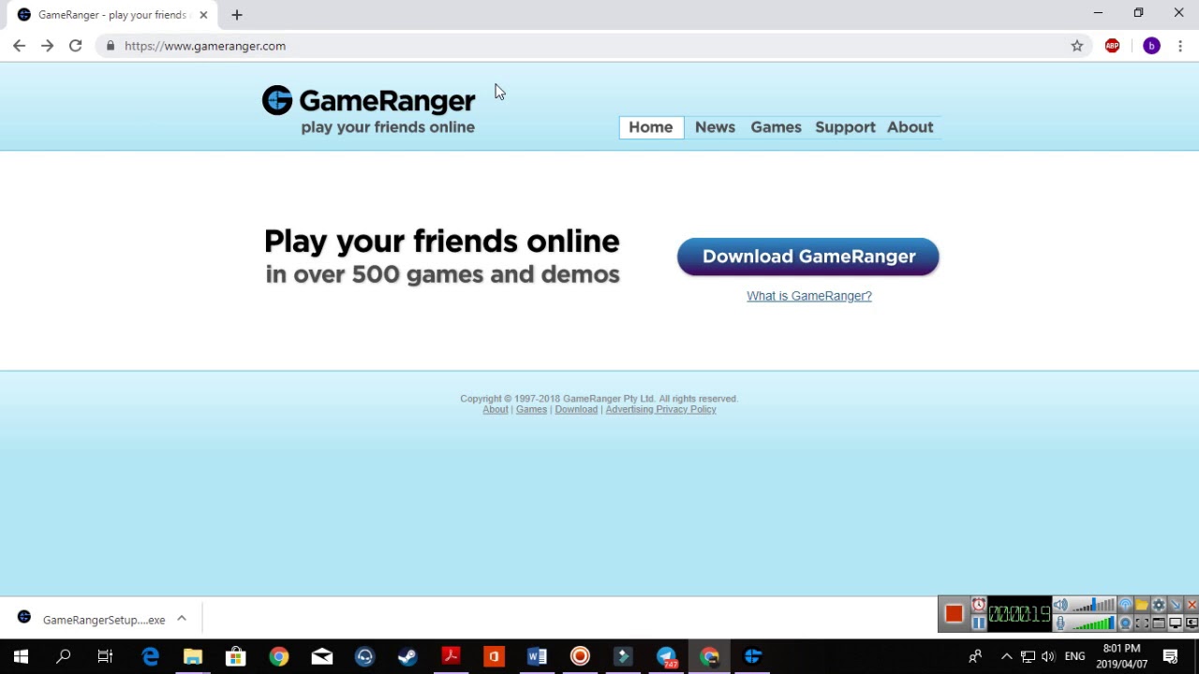This screenshot has width=1199, height=674.
Task: Open Telegram from the taskbar
Action: click(x=666, y=656)
